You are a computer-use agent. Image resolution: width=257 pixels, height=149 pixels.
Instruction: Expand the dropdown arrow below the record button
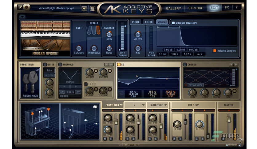click(22, 17)
